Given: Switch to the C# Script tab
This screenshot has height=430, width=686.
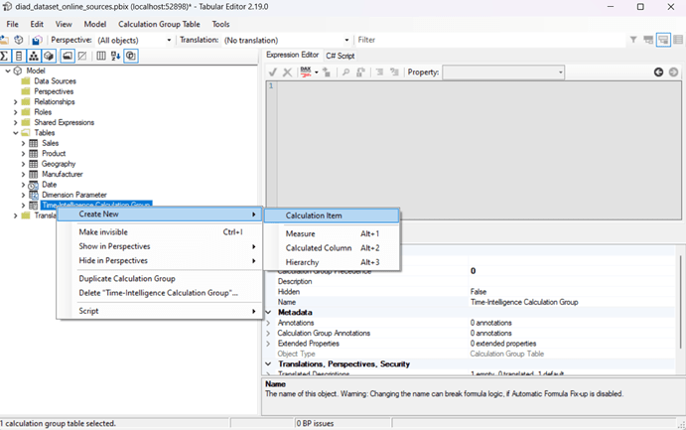Looking at the screenshot, I should [340, 56].
